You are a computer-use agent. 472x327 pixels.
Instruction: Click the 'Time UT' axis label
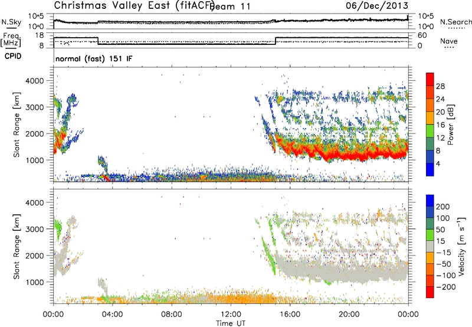[x=231, y=323]
